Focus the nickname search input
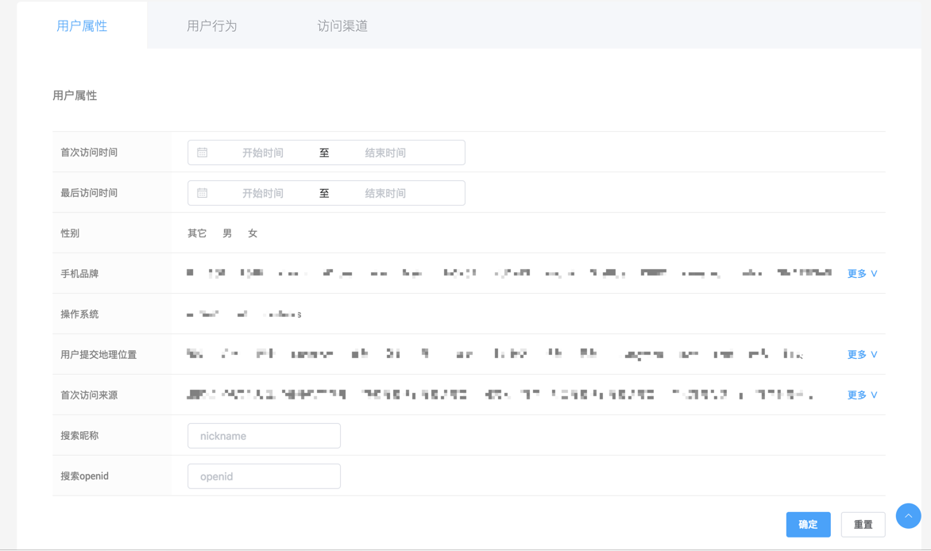Screen dimensions: 931x551 tap(264, 436)
